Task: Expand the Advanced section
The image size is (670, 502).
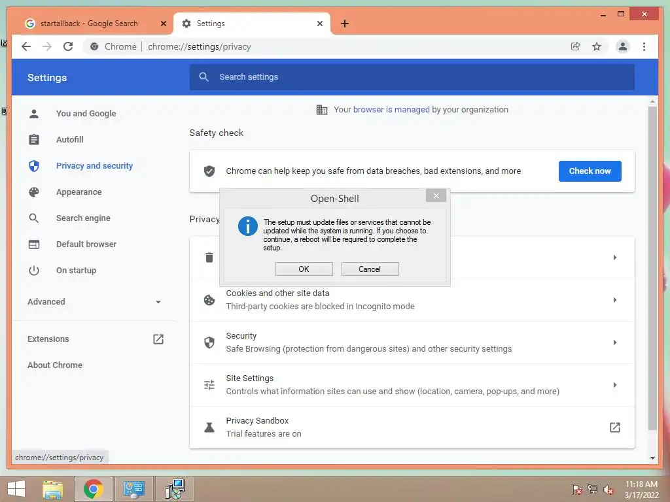Action: point(94,302)
